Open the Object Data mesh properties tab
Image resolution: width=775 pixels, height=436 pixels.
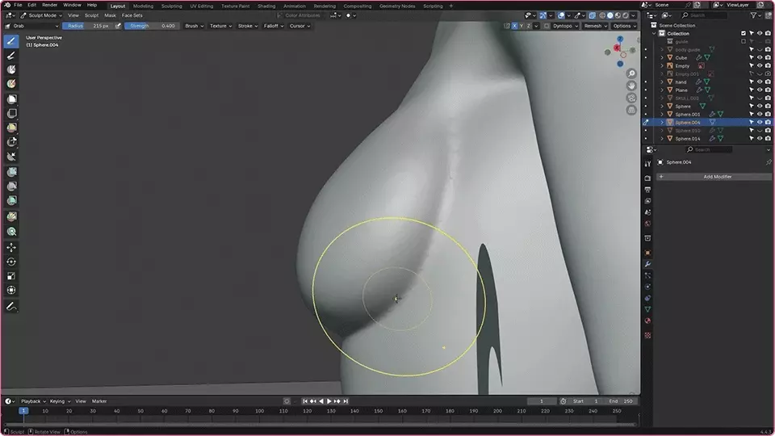pos(647,309)
